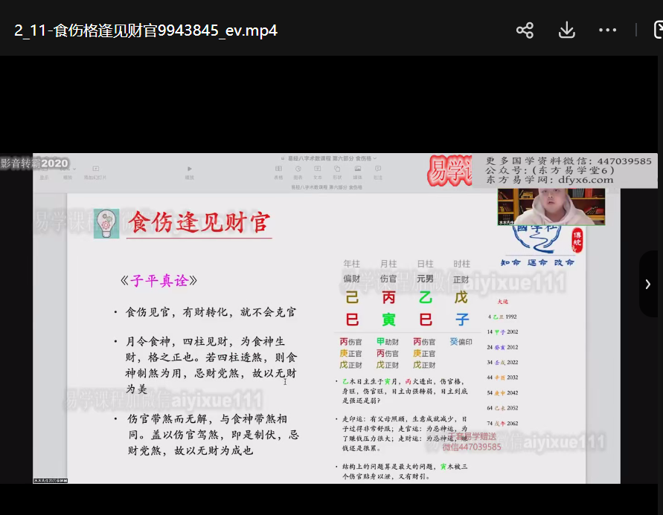Image resolution: width=663 pixels, height=515 pixels.
Task: Select the 媒体 media icon in toolbar
Action: tap(357, 171)
